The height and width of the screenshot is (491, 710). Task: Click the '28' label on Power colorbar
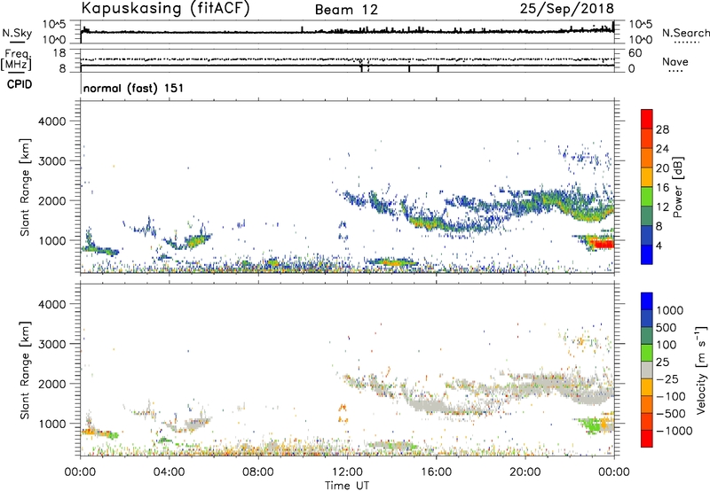(662, 129)
